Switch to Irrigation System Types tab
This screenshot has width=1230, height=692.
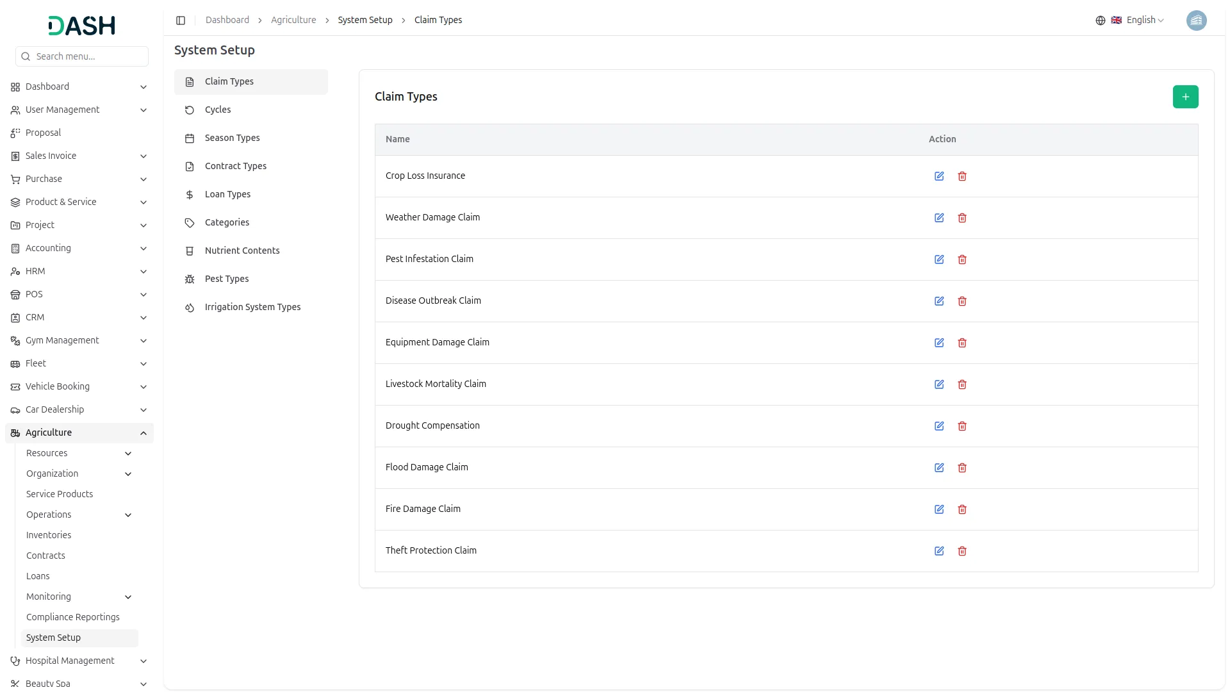[x=252, y=308]
